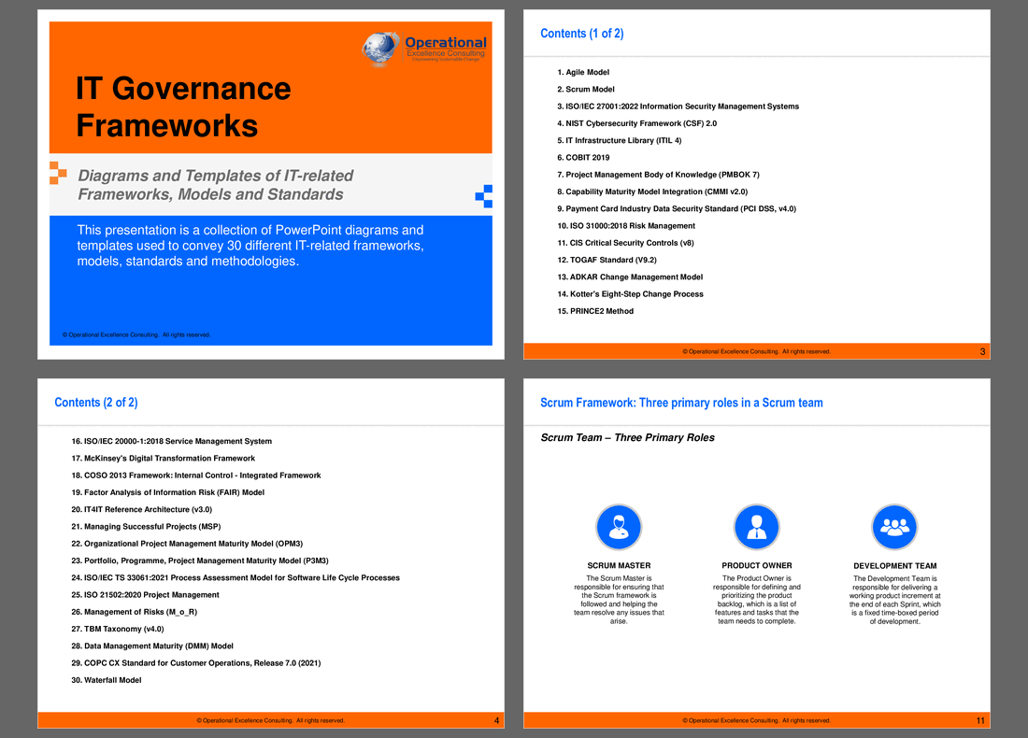Click the 'COPC CX Standard' contents entry

pyautogui.click(x=196, y=662)
